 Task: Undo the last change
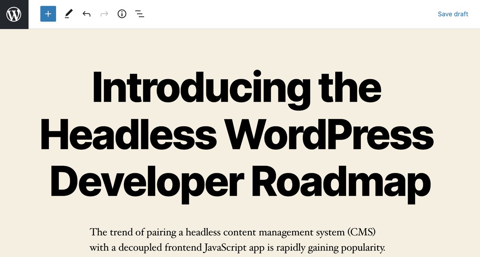(86, 14)
